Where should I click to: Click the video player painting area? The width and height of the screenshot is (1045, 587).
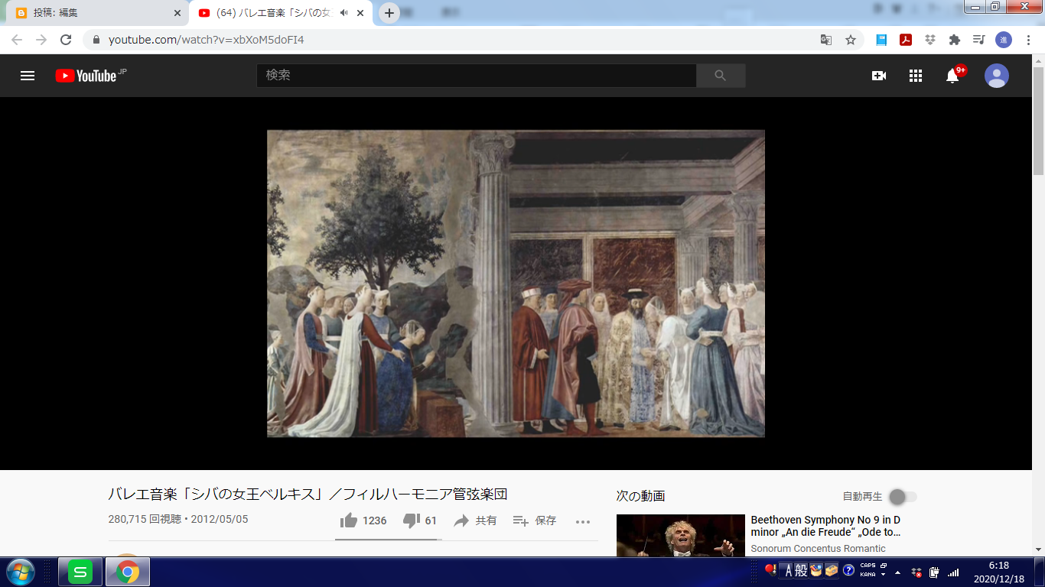point(516,284)
